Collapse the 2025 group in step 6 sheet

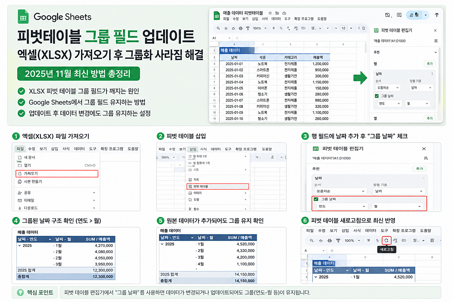(316, 277)
